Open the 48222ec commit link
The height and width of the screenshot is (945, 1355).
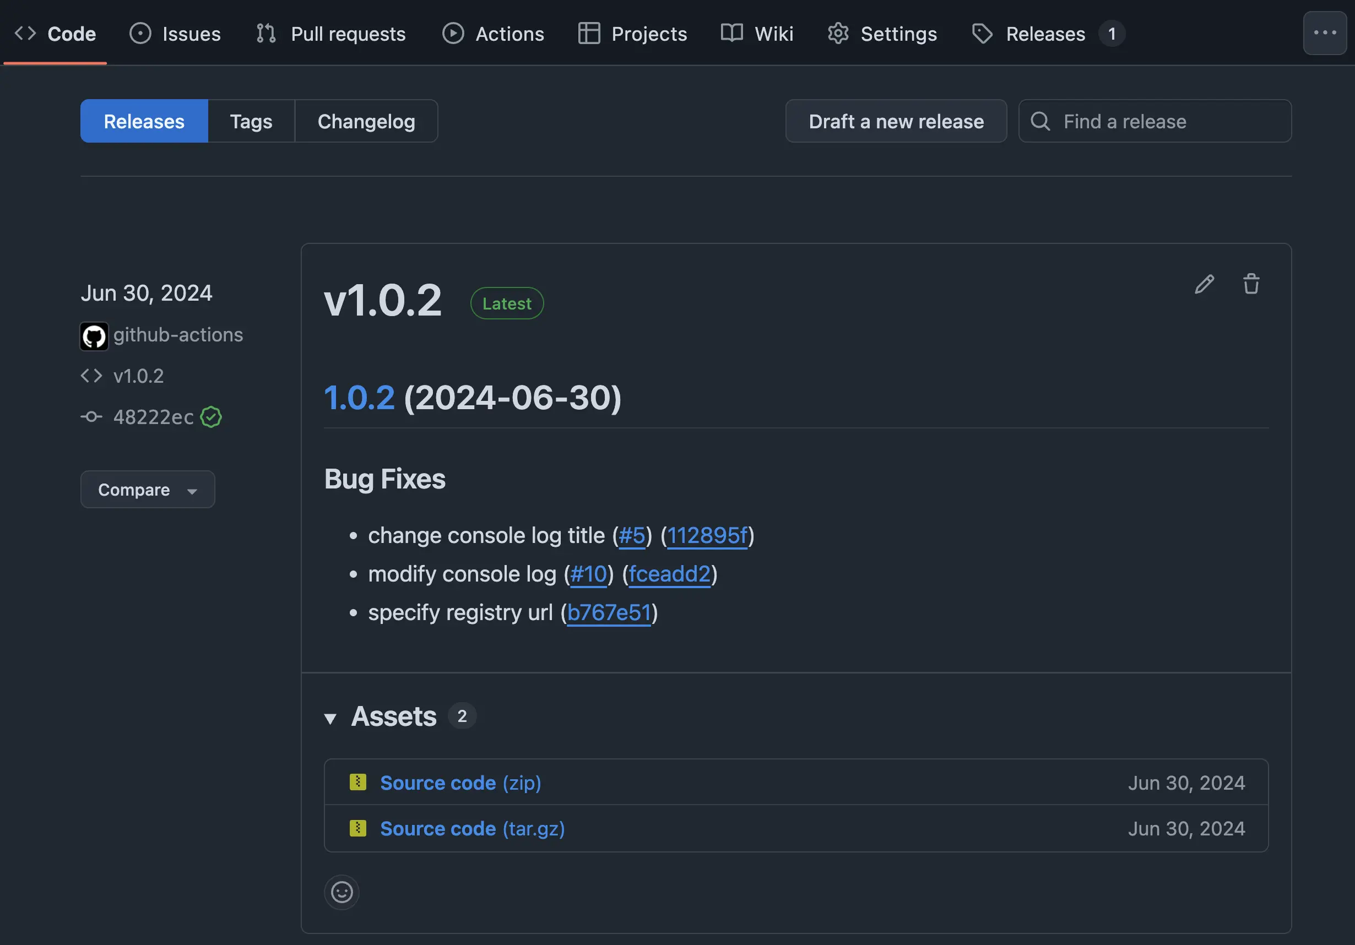point(154,417)
